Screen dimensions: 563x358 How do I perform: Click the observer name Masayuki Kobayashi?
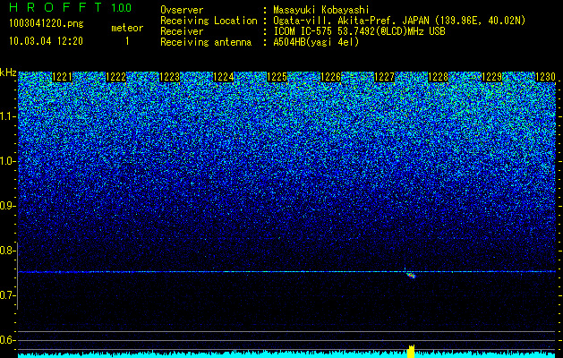321,10
